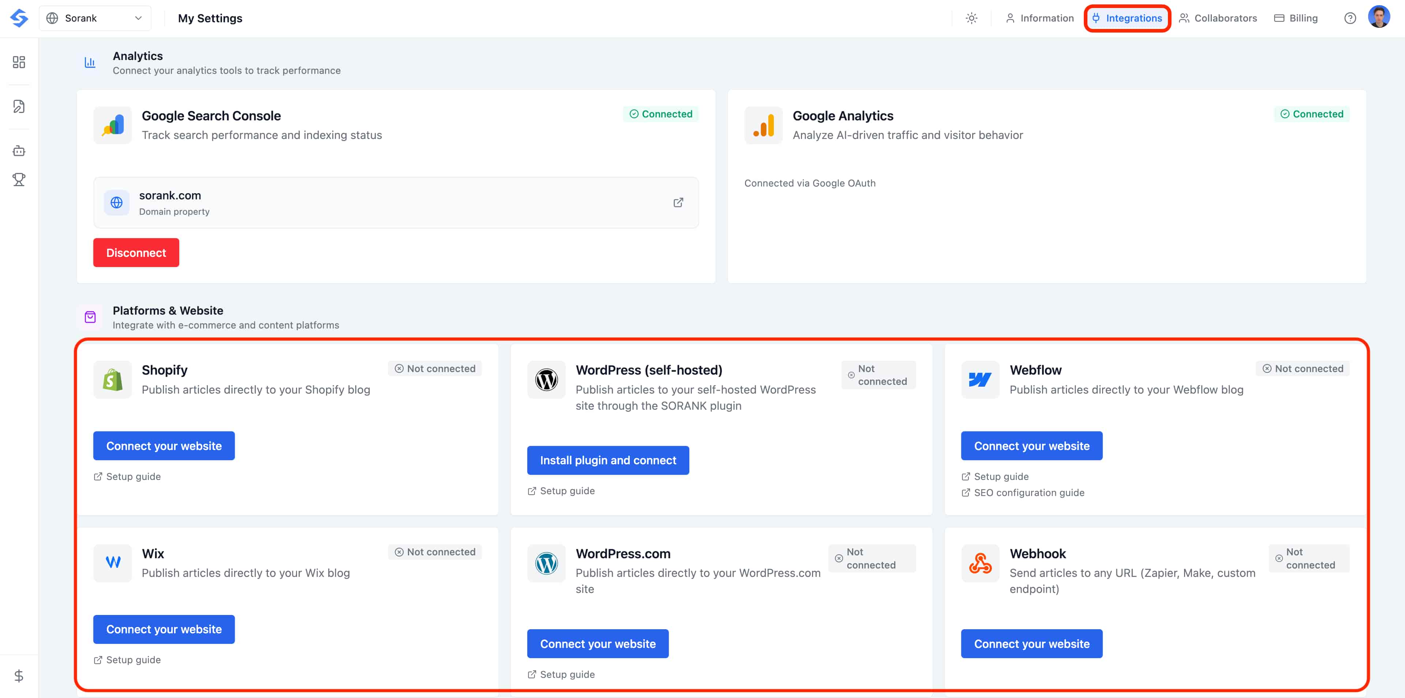Viewport: 1405px width, 698px height.
Task: Click the Wix logo icon
Action: pyautogui.click(x=112, y=563)
